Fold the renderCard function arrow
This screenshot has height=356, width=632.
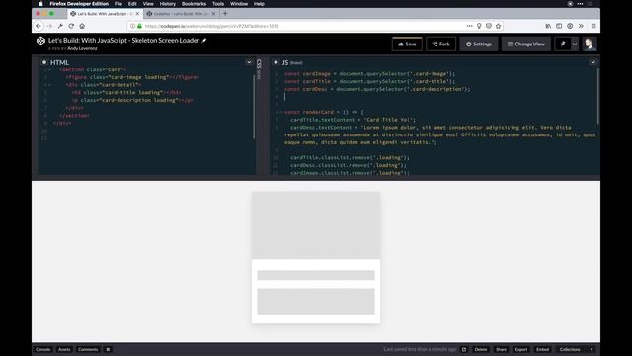point(280,112)
